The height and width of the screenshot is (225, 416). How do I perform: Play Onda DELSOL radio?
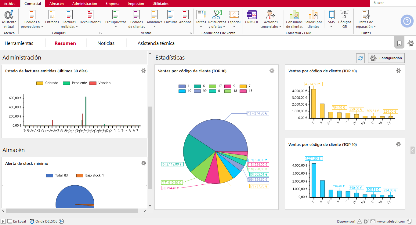61,221
